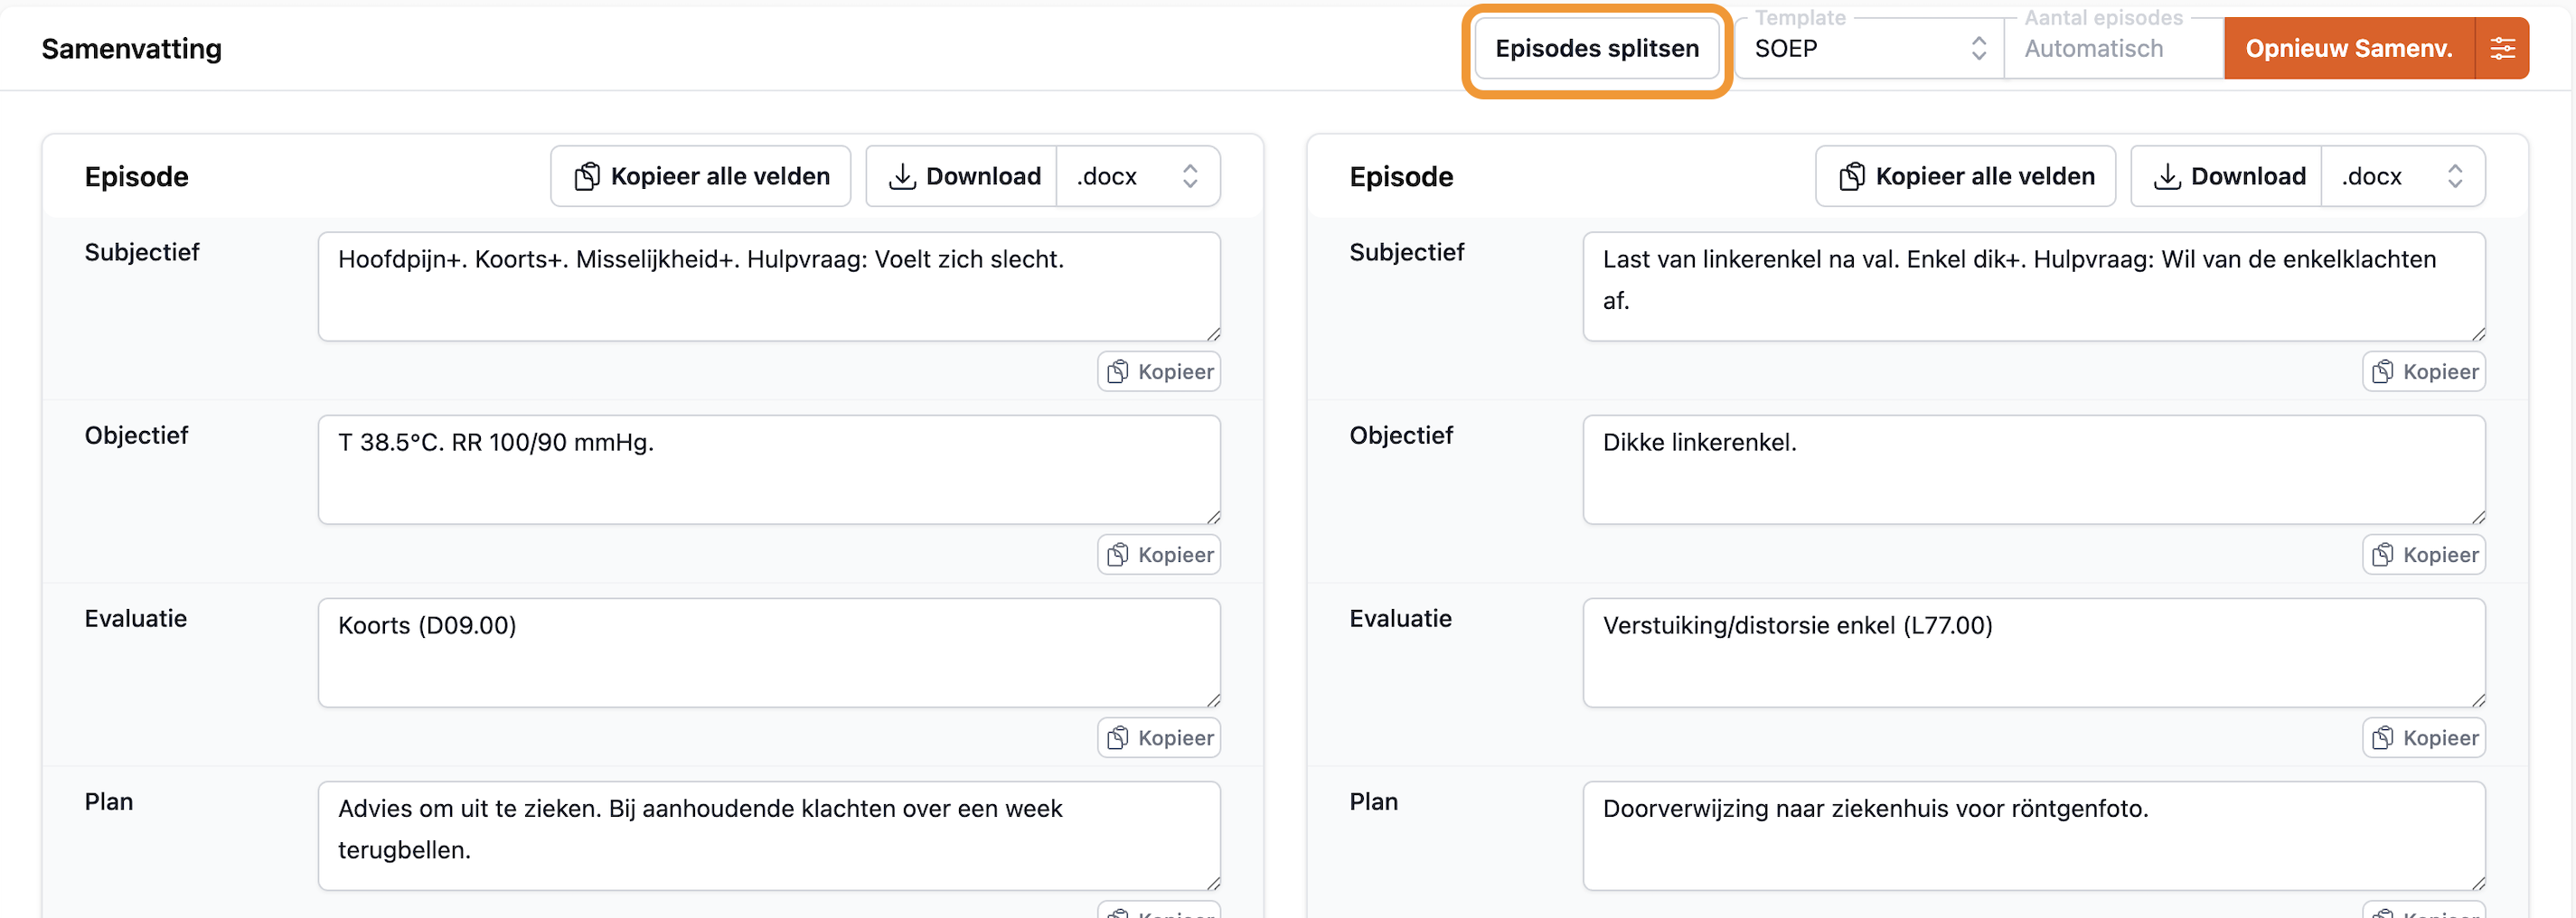The height and width of the screenshot is (918, 2576).
Task: Open the right episode .docx format dropdown
Action: coord(2402,176)
